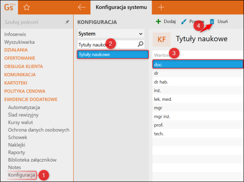244x182 pixels.
Task: Pin the command panel with the pin icon
Action: pyautogui.click(x=67, y=22)
